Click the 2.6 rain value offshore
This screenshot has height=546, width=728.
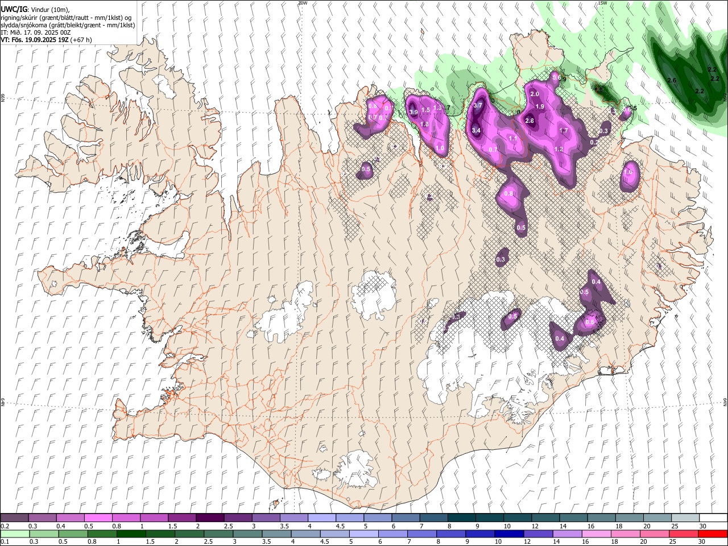(x=671, y=81)
